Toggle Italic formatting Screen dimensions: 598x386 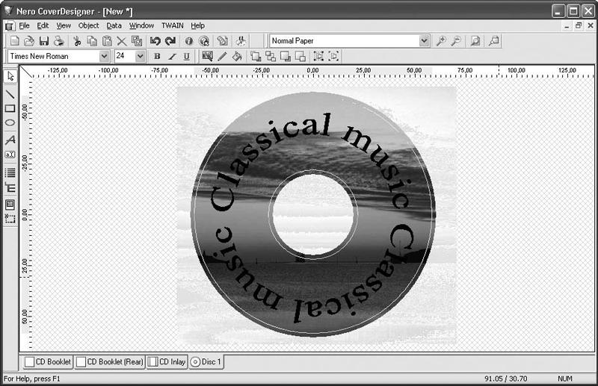point(172,56)
